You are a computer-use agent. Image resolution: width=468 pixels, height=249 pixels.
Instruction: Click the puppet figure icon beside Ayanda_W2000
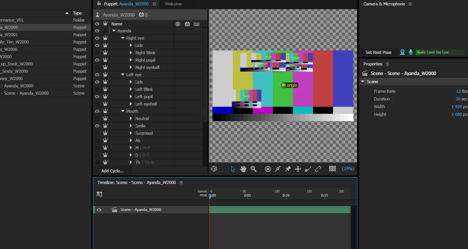[x=98, y=15]
